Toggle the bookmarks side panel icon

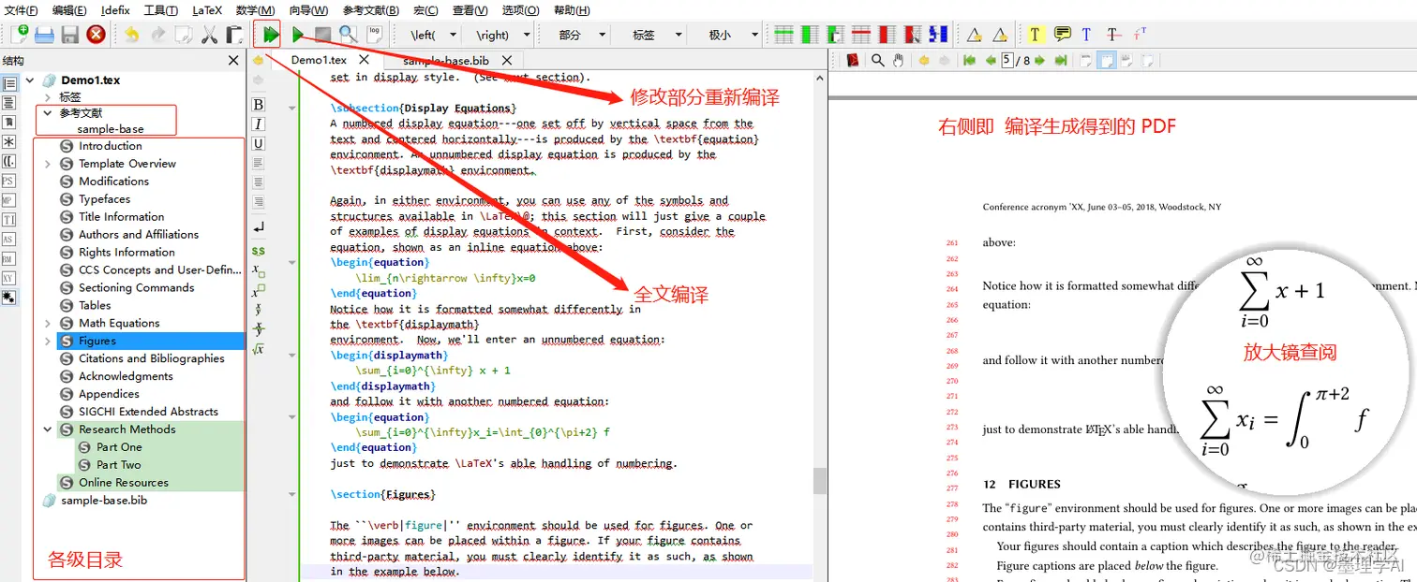[x=9, y=123]
